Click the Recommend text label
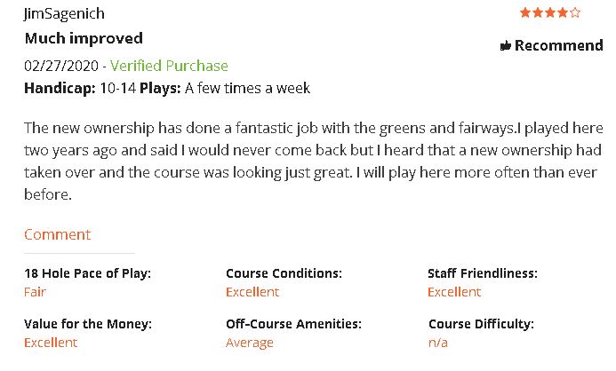 click(558, 45)
